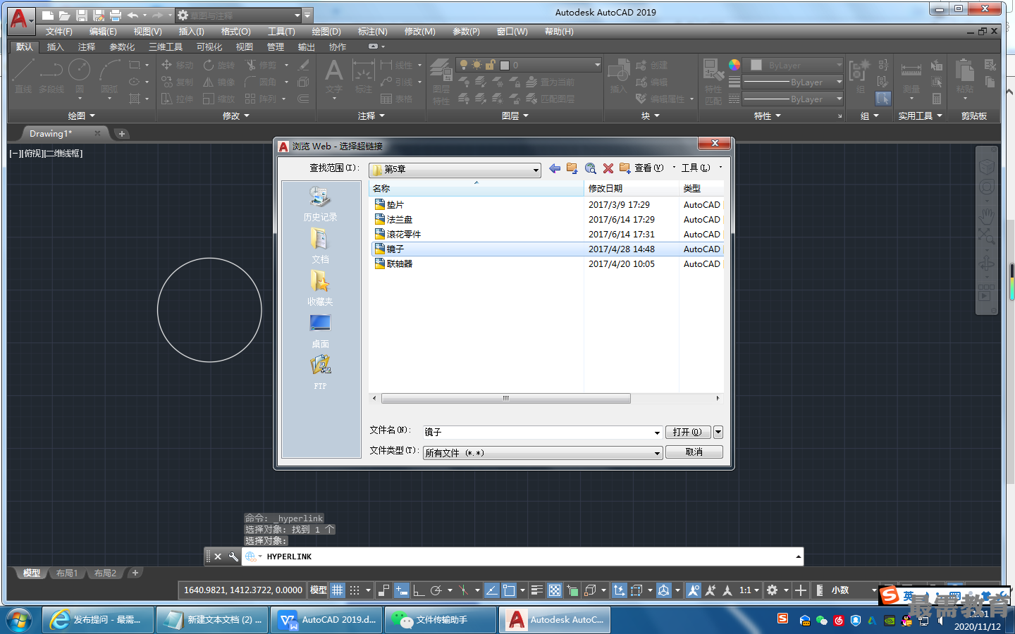The image size is (1015, 634).
Task: Open the 文档 location in sidebar
Action: point(320,247)
